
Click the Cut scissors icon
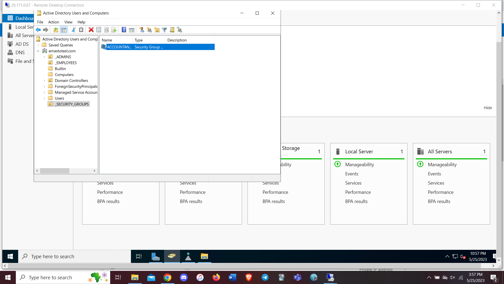pyautogui.click(x=74, y=30)
